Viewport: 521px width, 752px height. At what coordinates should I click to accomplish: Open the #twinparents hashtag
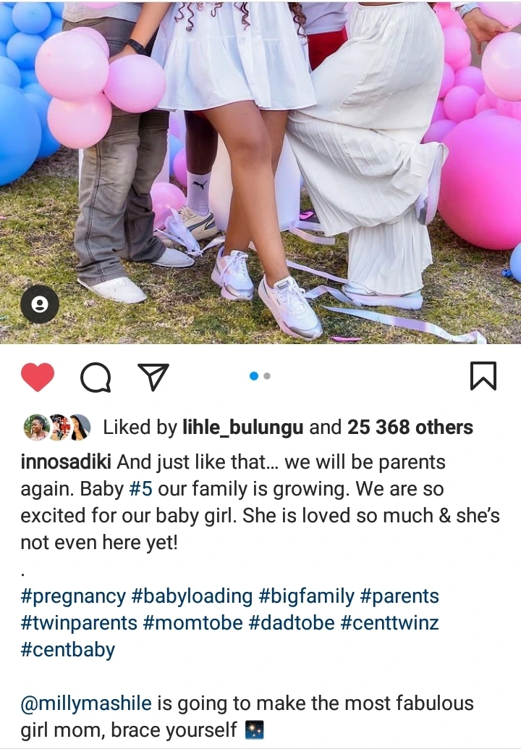tap(79, 624)
